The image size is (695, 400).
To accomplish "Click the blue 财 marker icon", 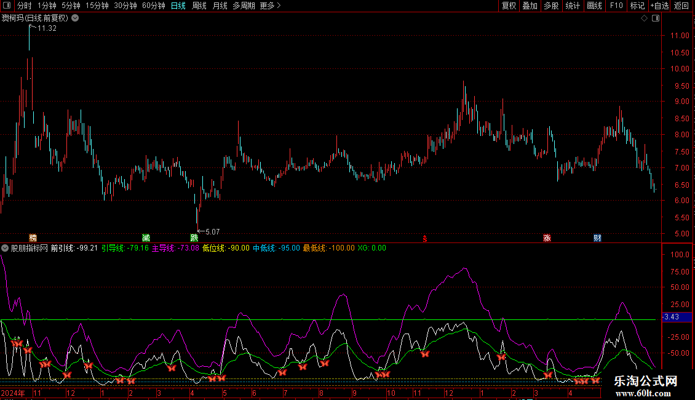I will pos(597,238).
